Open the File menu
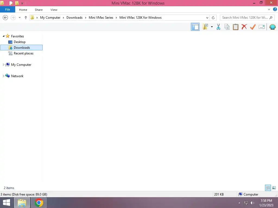 click(x=8, y=9)
